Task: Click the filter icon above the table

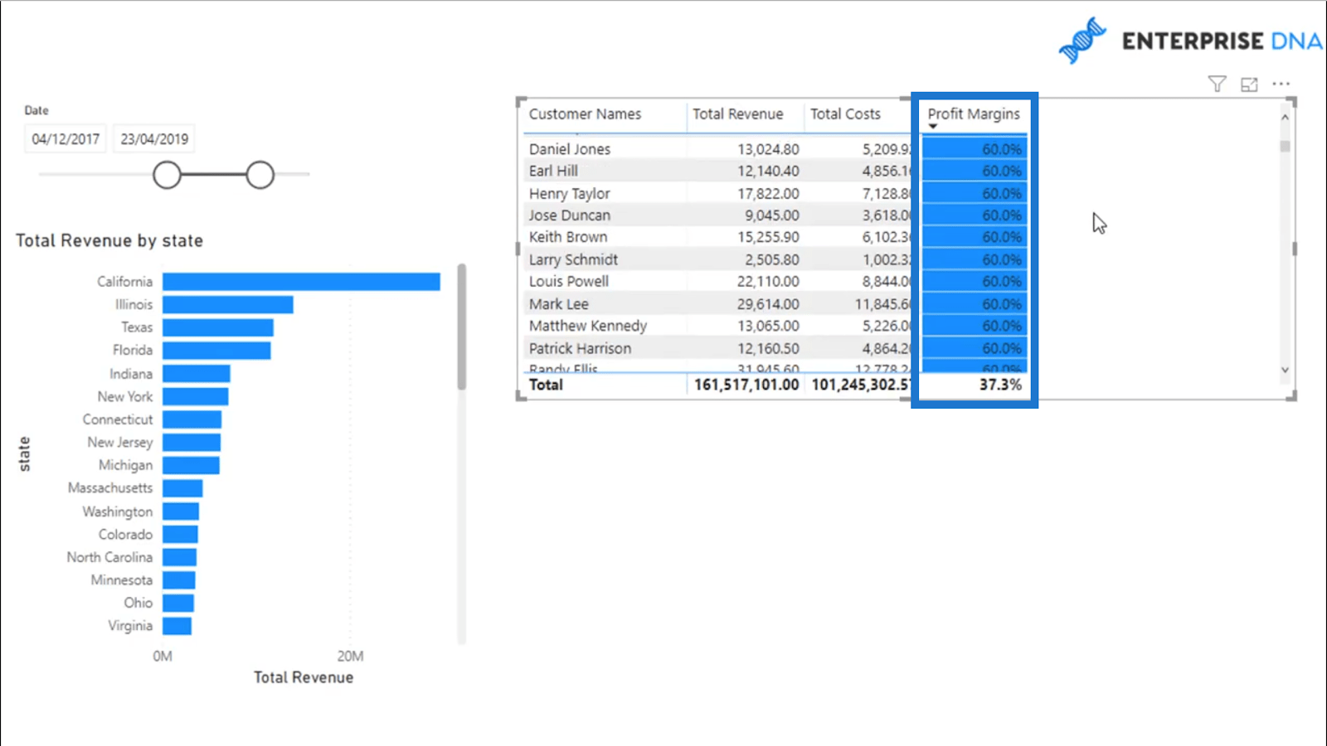Action: point(1217,84)
